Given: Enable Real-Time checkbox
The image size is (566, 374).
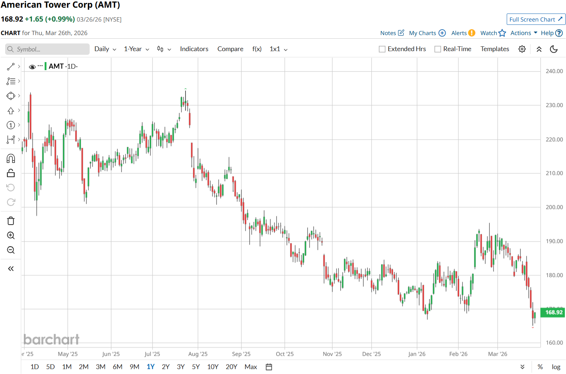Looking at the screenshot, I should pyautogui.click(x=438, y=49).
